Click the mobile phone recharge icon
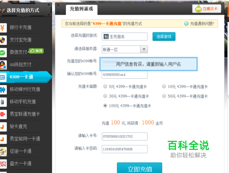 coord(3,102)
